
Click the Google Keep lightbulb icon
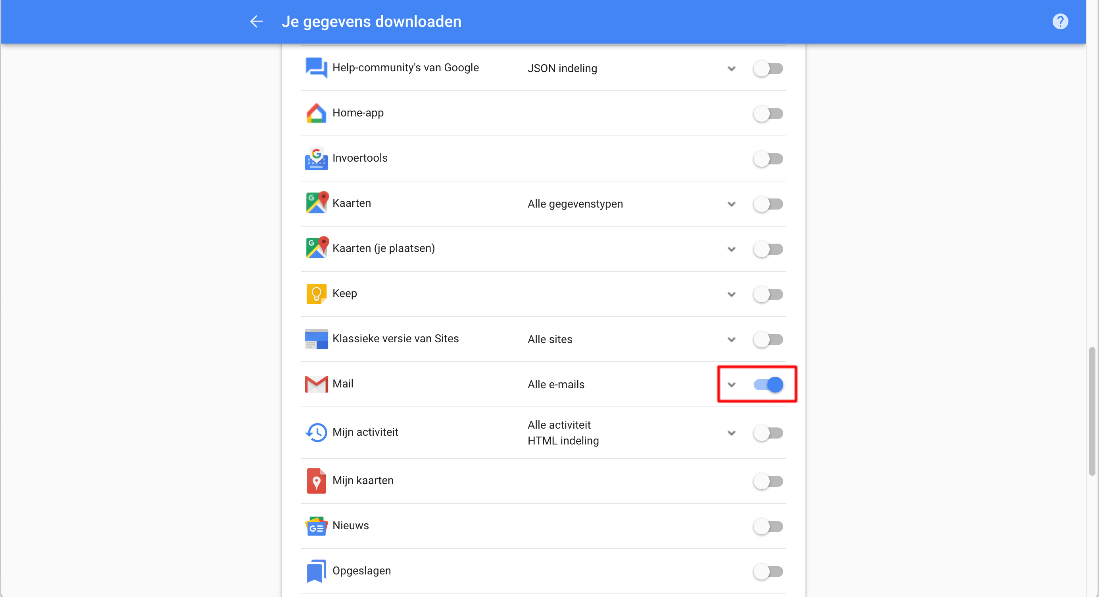316,294
